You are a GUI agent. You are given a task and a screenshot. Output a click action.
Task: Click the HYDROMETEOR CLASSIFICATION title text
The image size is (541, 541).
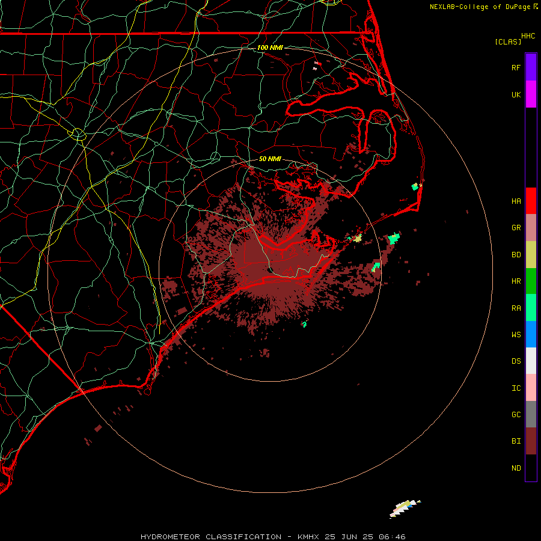click(x=211, y=537)
